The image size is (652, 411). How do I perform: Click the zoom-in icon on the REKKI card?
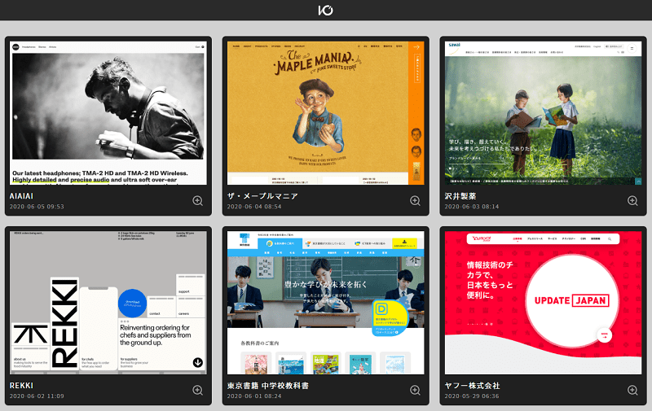click(x=197, y=390)
